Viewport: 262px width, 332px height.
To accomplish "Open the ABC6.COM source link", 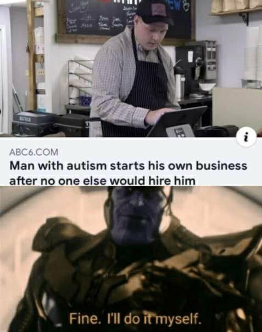I will [x=34, y=152].
